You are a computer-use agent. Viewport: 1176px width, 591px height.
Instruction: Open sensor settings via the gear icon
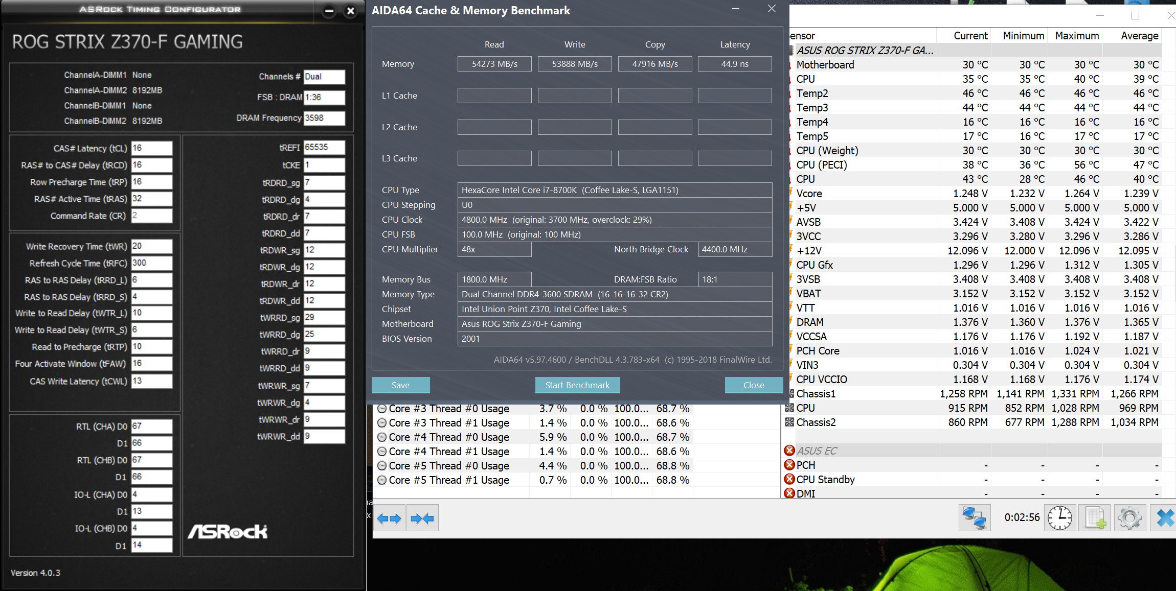coord(1129,518)
